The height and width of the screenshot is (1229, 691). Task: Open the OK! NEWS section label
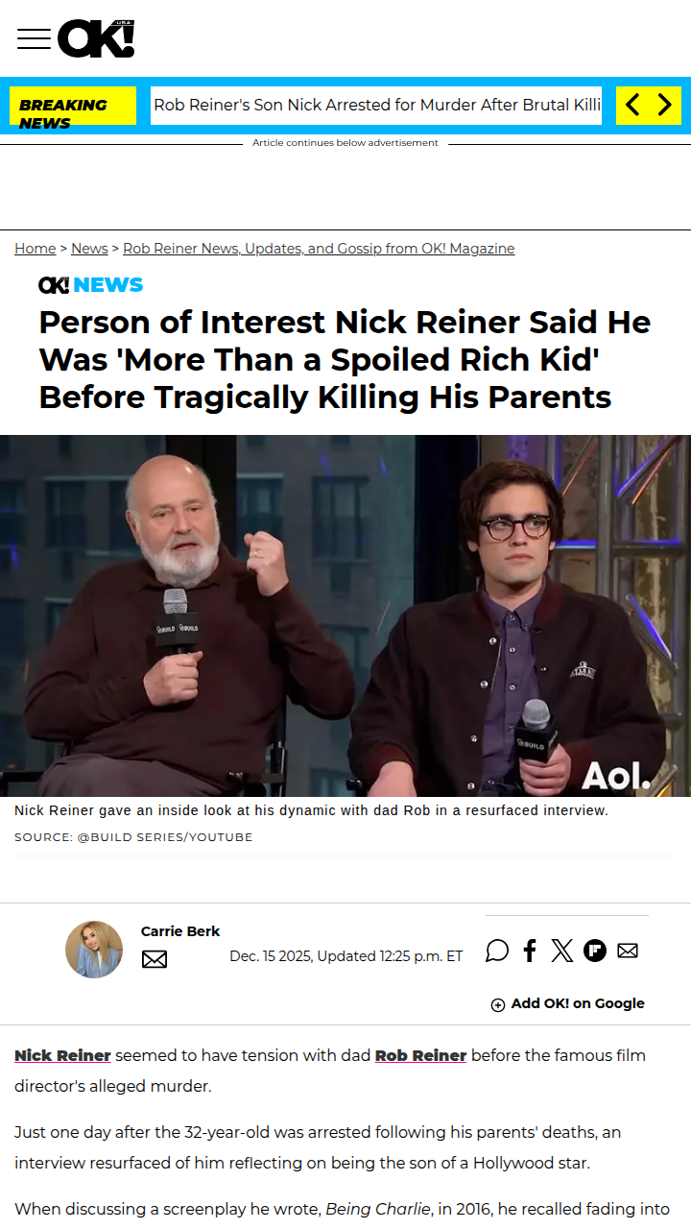click(91, 285)
